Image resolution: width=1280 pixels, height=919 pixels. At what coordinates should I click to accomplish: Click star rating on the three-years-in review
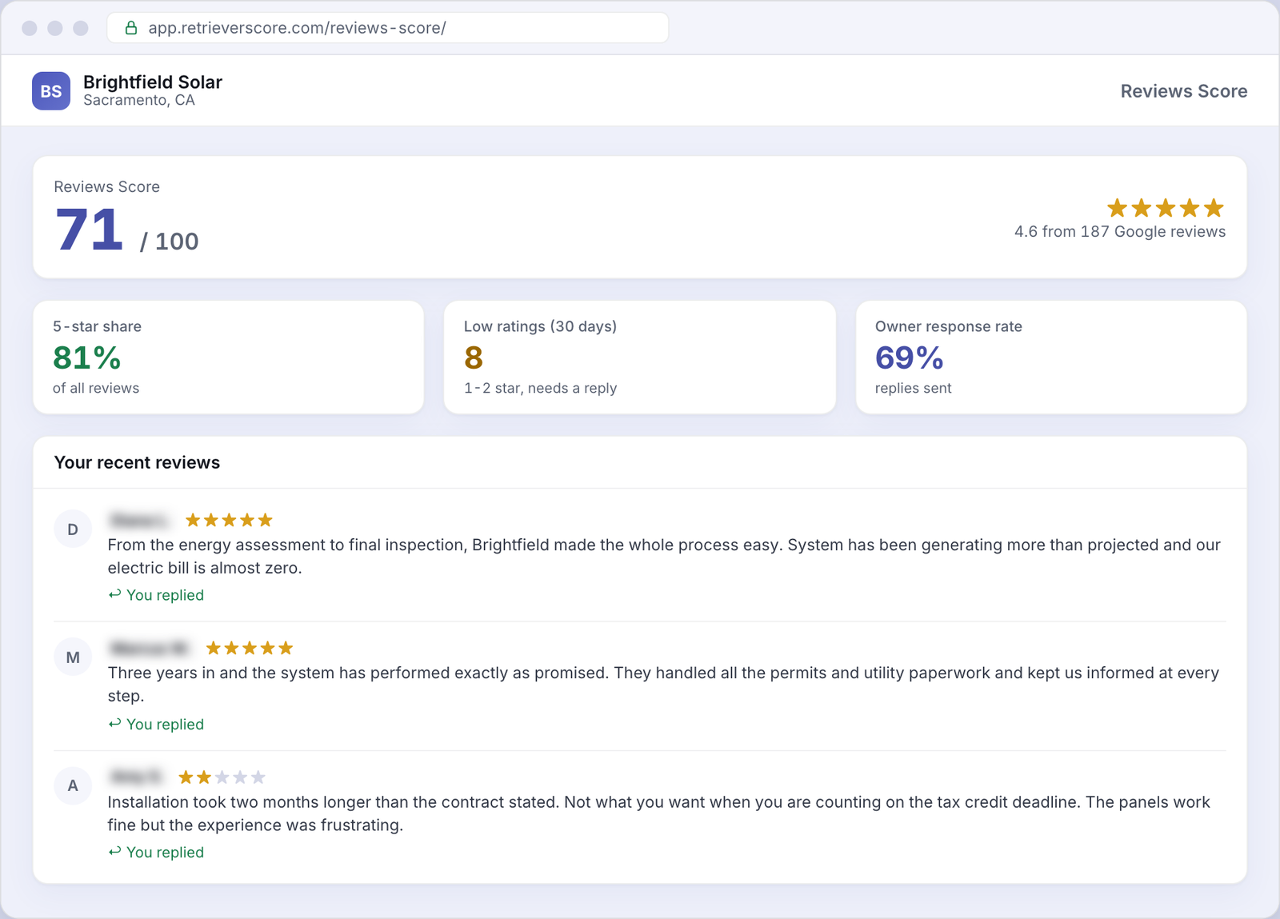coord(250,649)
